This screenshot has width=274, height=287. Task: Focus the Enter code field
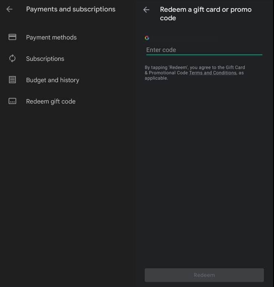[204, 50]
